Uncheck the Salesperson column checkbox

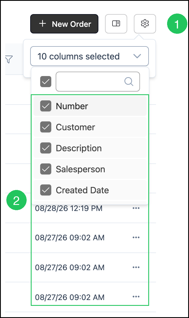click(46, 169)
